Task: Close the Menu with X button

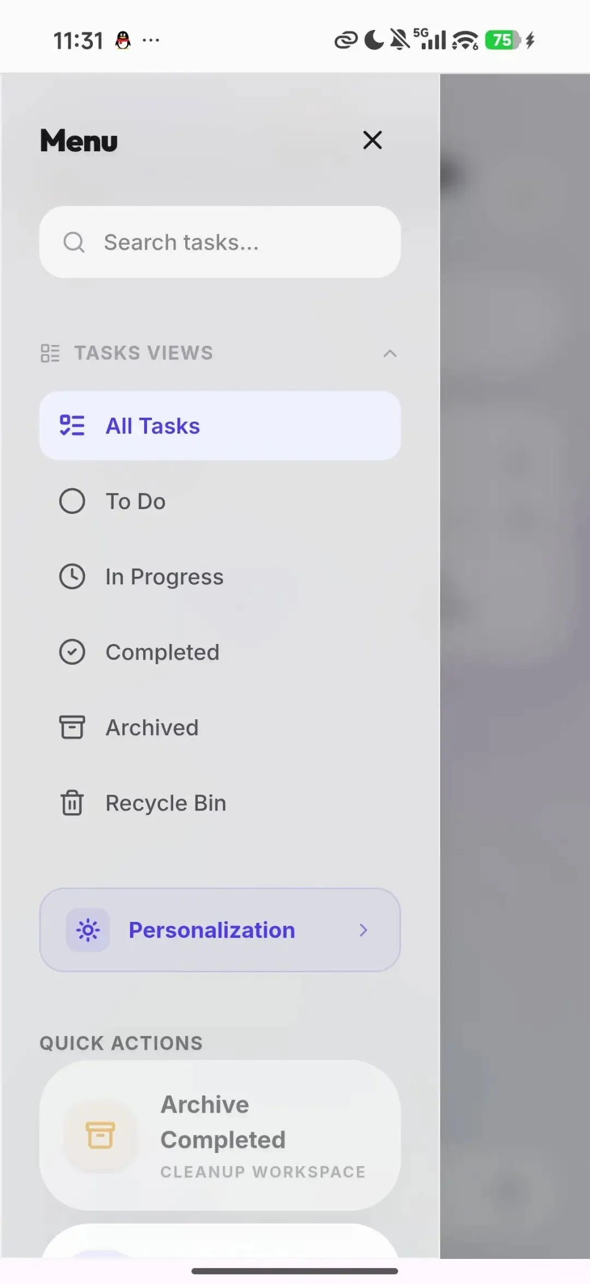Action: 373,140
